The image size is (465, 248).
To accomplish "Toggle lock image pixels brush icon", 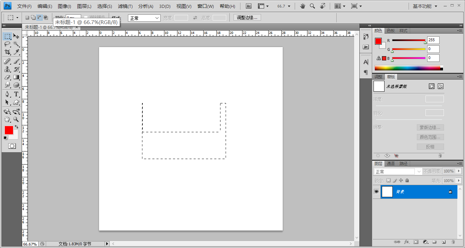I will (x=395, y=180).
